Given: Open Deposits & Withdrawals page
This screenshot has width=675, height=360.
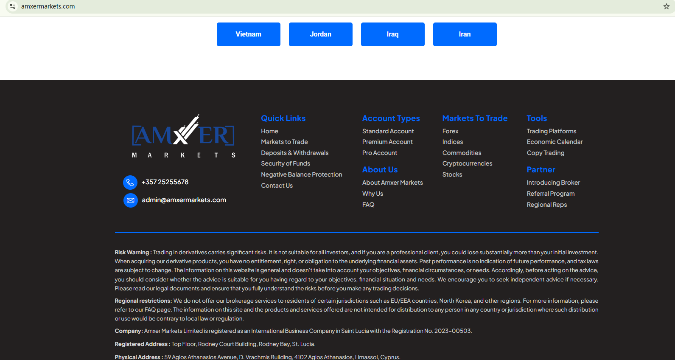Looking at the screenshot, I should tap(295, 153).
